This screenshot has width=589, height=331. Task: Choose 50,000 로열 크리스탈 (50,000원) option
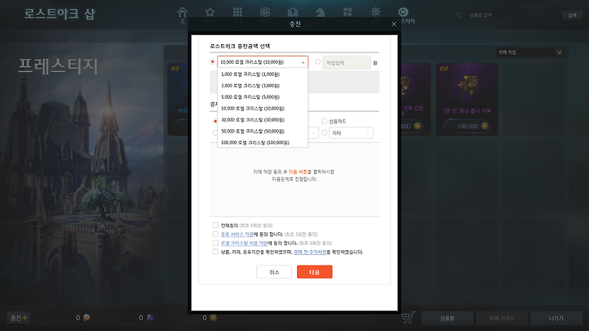pos(263,131)
